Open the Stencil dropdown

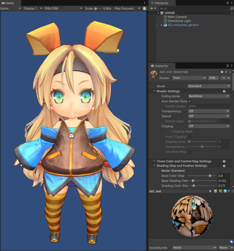pos(209,116)
